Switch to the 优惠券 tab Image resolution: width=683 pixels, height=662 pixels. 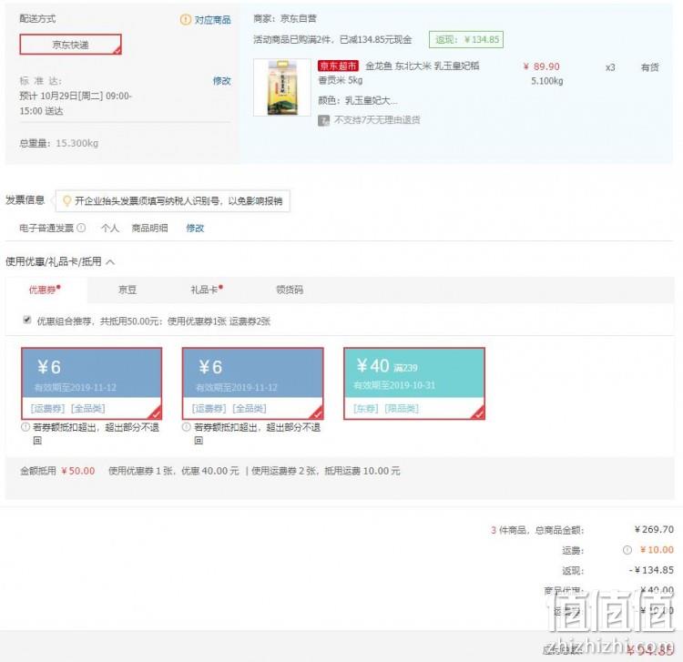pos(46,290)
